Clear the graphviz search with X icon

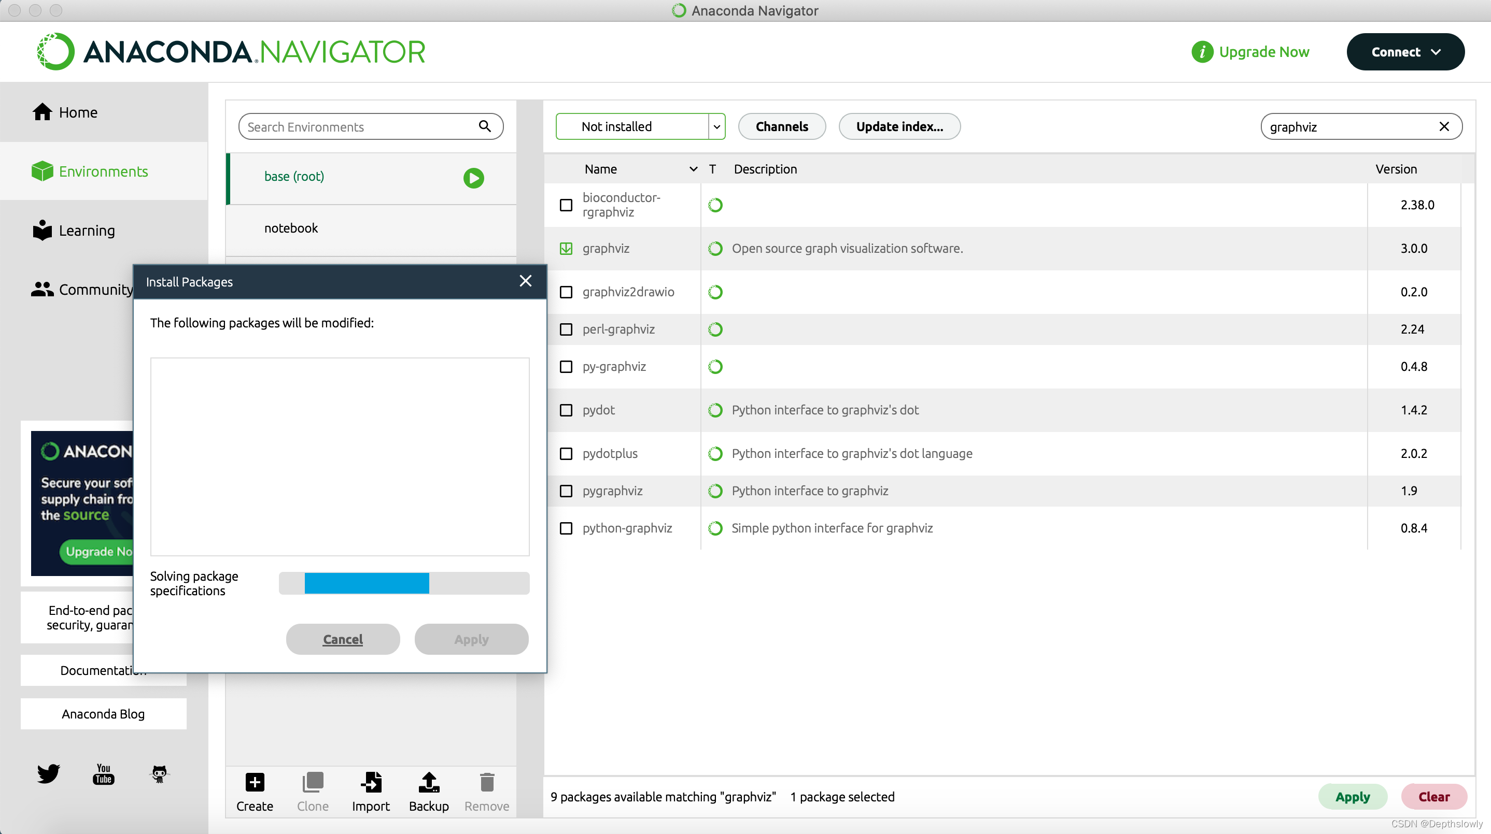click(1443, 127)
